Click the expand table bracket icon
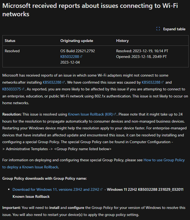This screenshot has width=190, height=220. point(158,29)
